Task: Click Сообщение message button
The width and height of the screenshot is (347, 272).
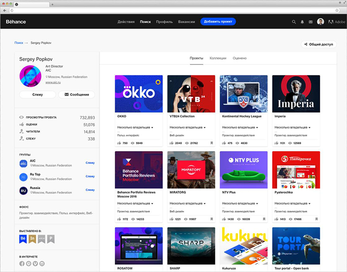Action: pyautogui.click(x=77, y=95)
